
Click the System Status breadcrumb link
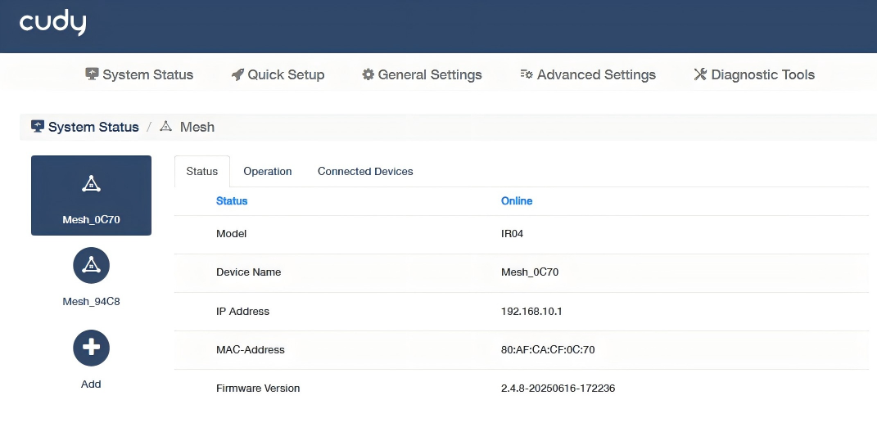tap(93, 127)
